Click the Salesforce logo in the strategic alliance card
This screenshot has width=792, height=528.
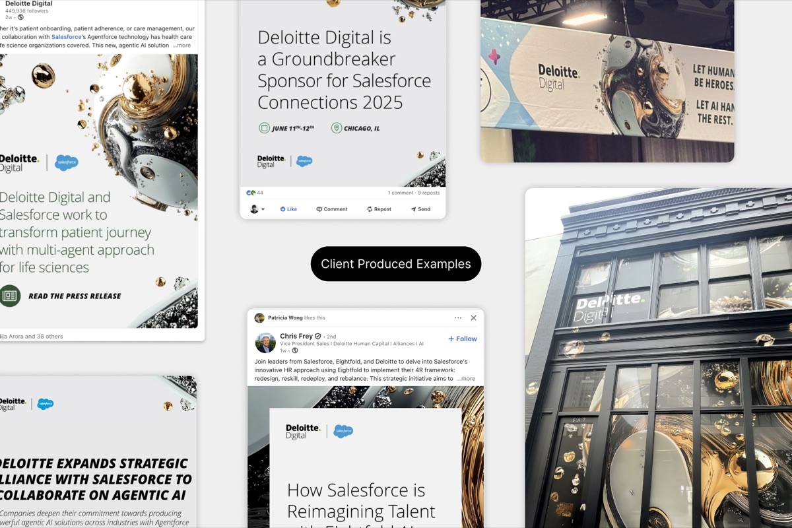pyautogui.click(x=46, y=404)
